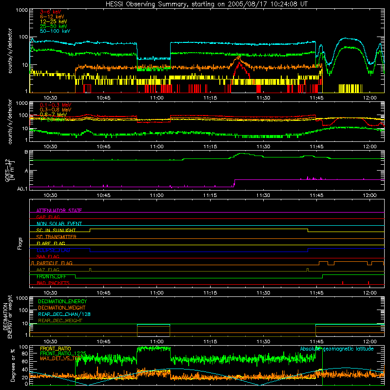Click counts/s/detector axis title of MeV panel

[x=10, y=122]
